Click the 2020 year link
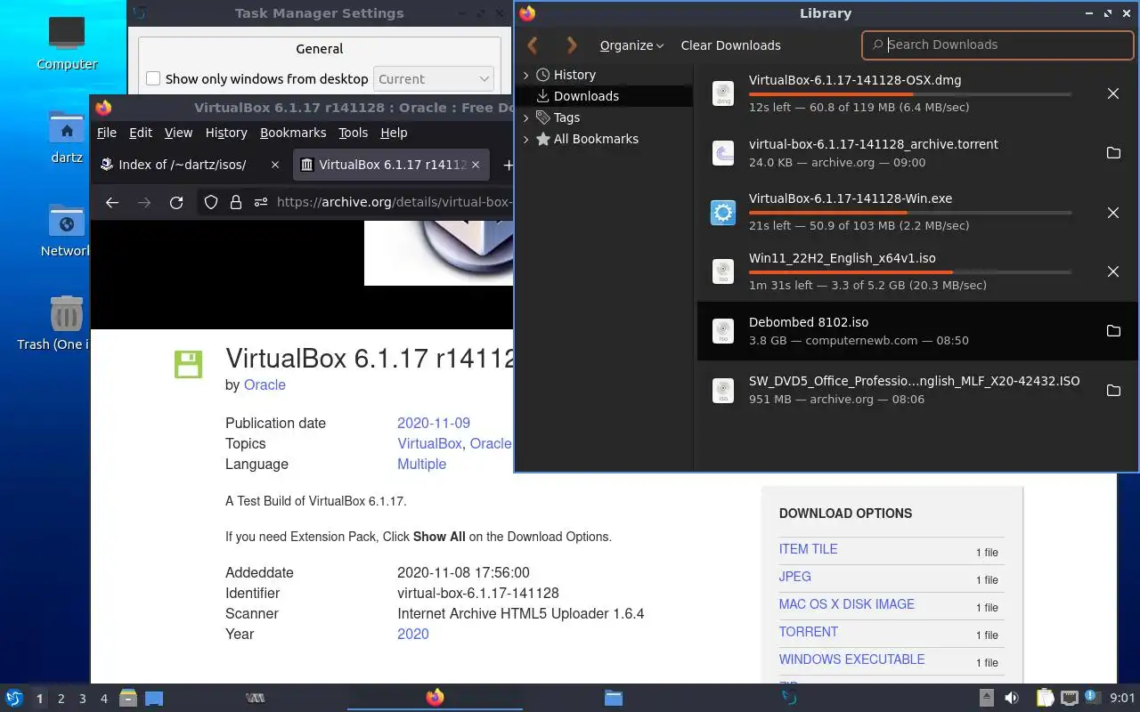Image resolution: width=1140 pixels, height=712 pixels. click(x=412, y=635)
